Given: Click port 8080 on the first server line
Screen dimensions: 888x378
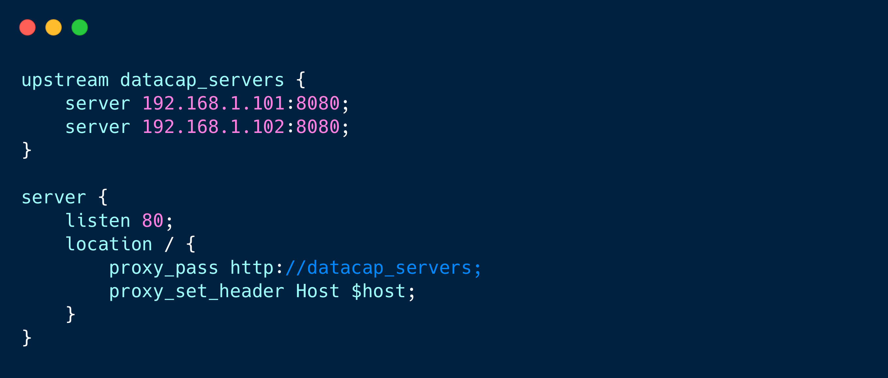Looking at the screenshot, I should tap(318, 103).
